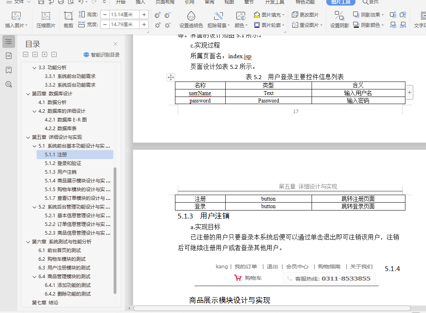Increase contrast icon in ribbon

click(x=158, y=15)
